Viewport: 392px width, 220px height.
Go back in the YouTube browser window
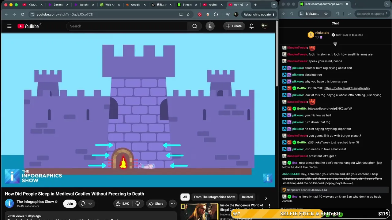[x=6, y=14]
